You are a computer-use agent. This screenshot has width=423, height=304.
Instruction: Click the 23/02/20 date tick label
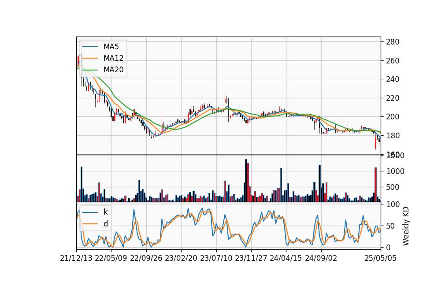coord(181,258)
